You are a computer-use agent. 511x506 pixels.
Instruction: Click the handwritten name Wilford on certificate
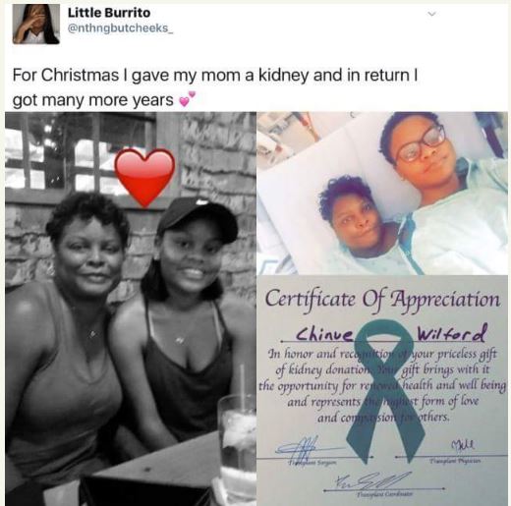pos(452,333)
